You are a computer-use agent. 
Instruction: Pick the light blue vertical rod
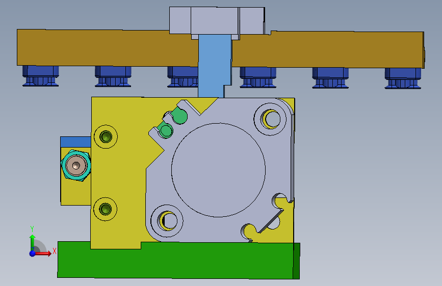coord(215,66)
